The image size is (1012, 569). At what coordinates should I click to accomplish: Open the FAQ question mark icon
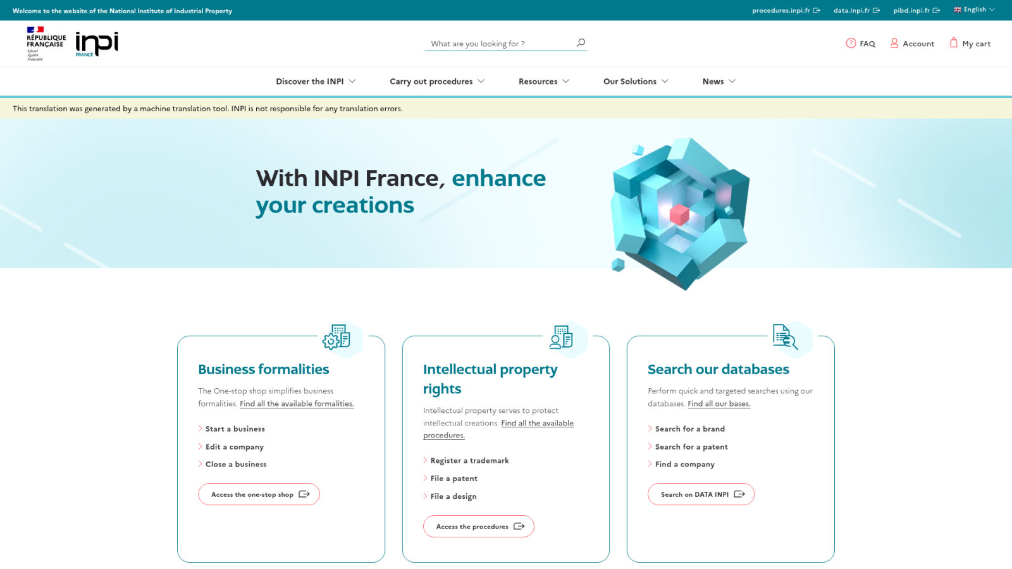851,43
